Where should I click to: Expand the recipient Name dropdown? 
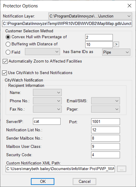pos(47,92)
